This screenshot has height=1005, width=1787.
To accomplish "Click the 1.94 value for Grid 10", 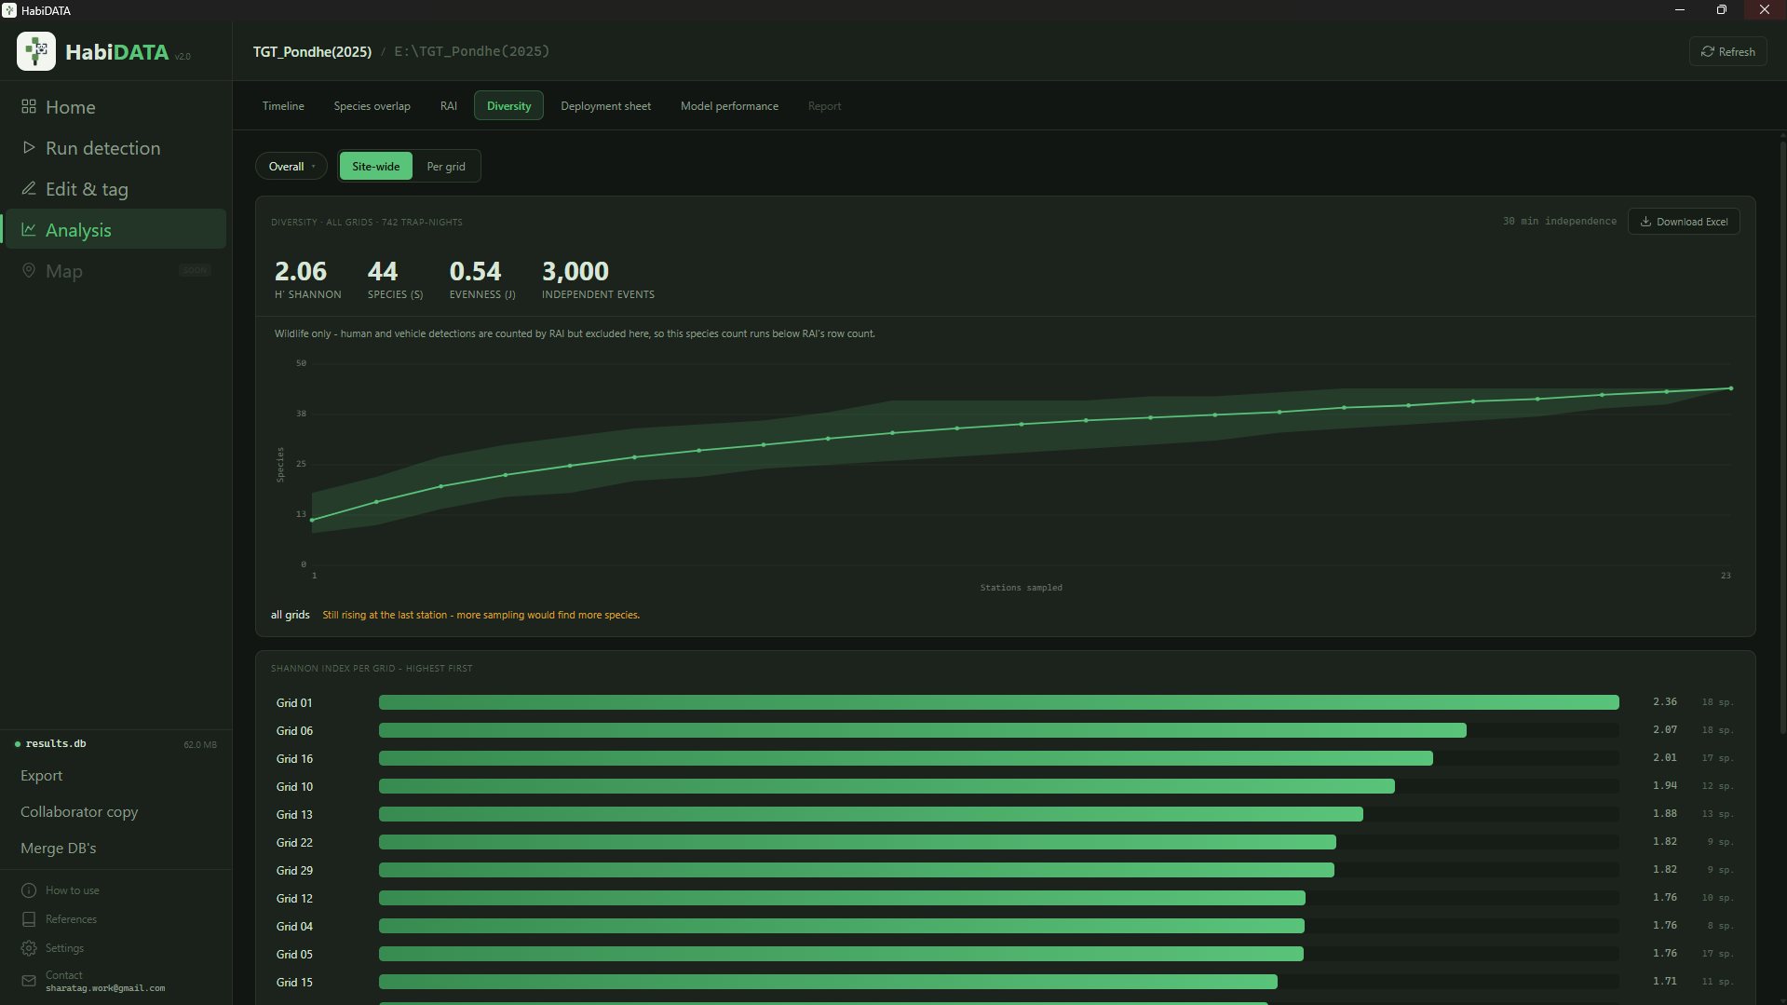I will point(1665,786).
